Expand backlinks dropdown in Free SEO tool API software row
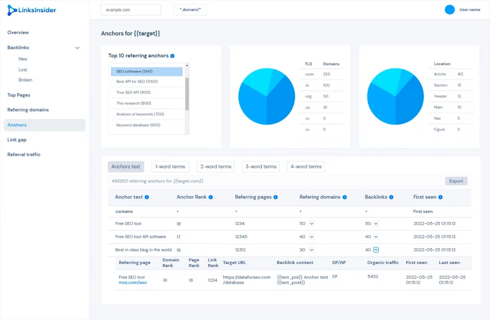The height and width of the screenshot is (320, 490). [376, 237]
